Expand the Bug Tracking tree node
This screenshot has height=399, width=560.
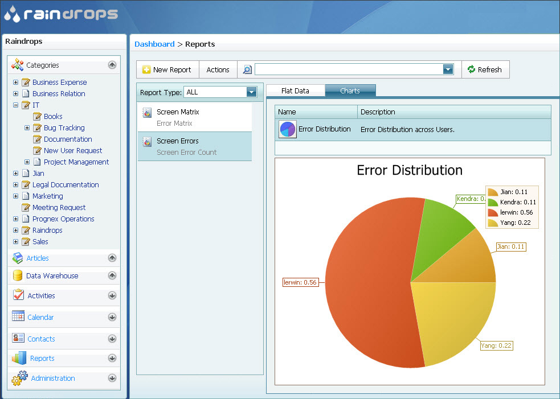pyautogui.click(x=27, y=128)
